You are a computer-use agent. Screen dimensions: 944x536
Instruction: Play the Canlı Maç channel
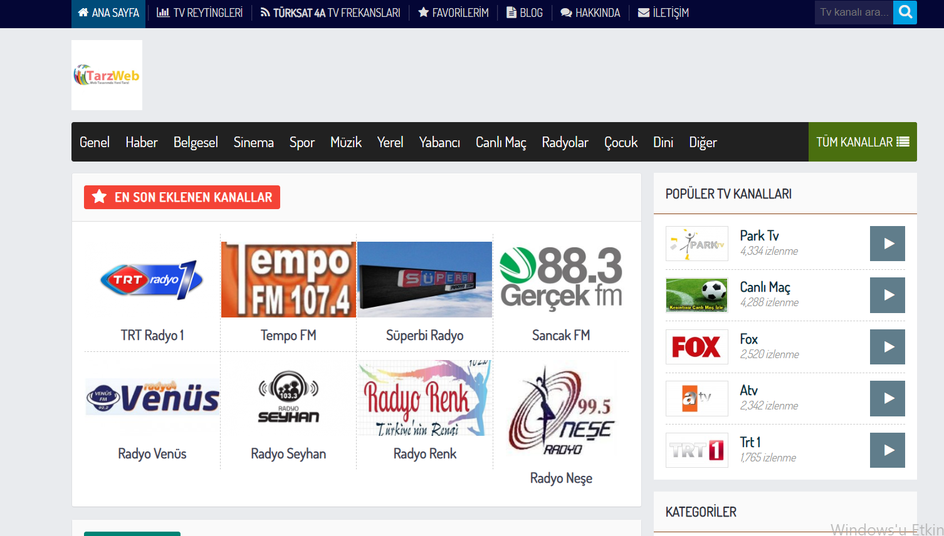pyautogui.click(x=888, y=295)
